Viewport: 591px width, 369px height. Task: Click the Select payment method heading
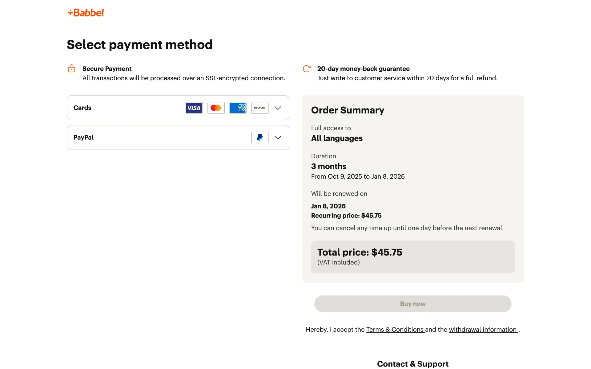(139, 45)
